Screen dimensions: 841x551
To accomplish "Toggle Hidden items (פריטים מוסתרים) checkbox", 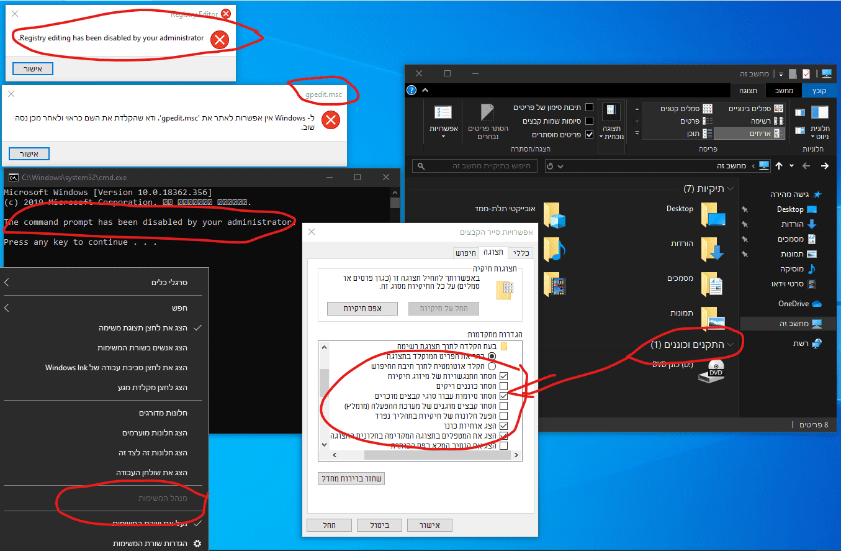I will 589,135.
